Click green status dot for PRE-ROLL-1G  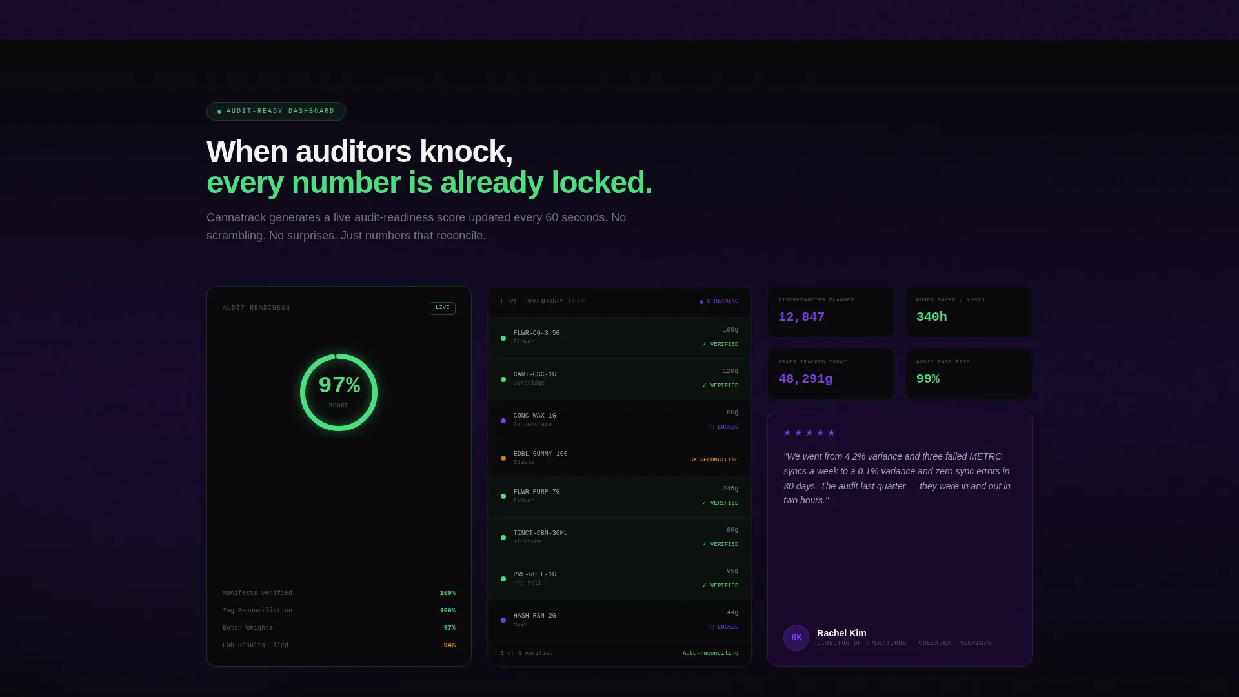pyautogui.click(x=503, y=579)
